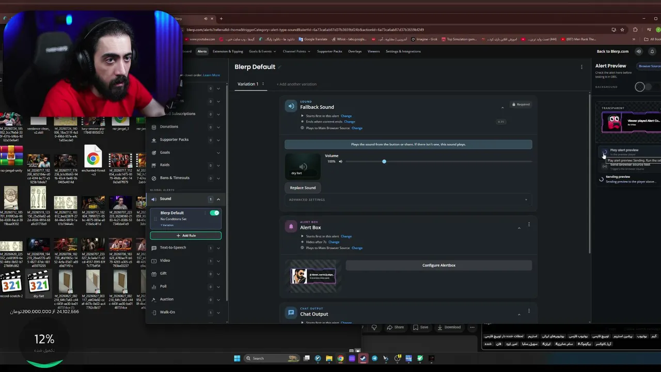Open Variation 1 options menu
Viewport: 661px width, 372px height.
tap(263, 84)
